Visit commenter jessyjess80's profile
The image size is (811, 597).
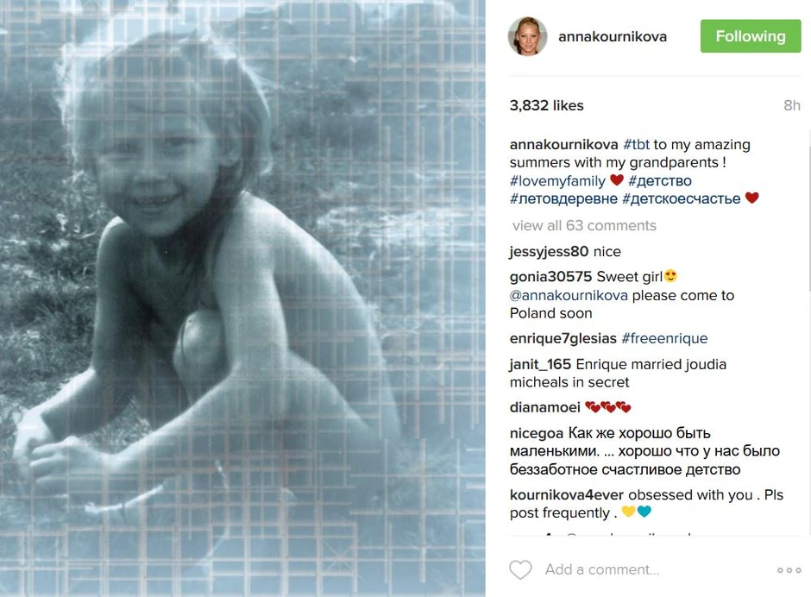[549, 251]
